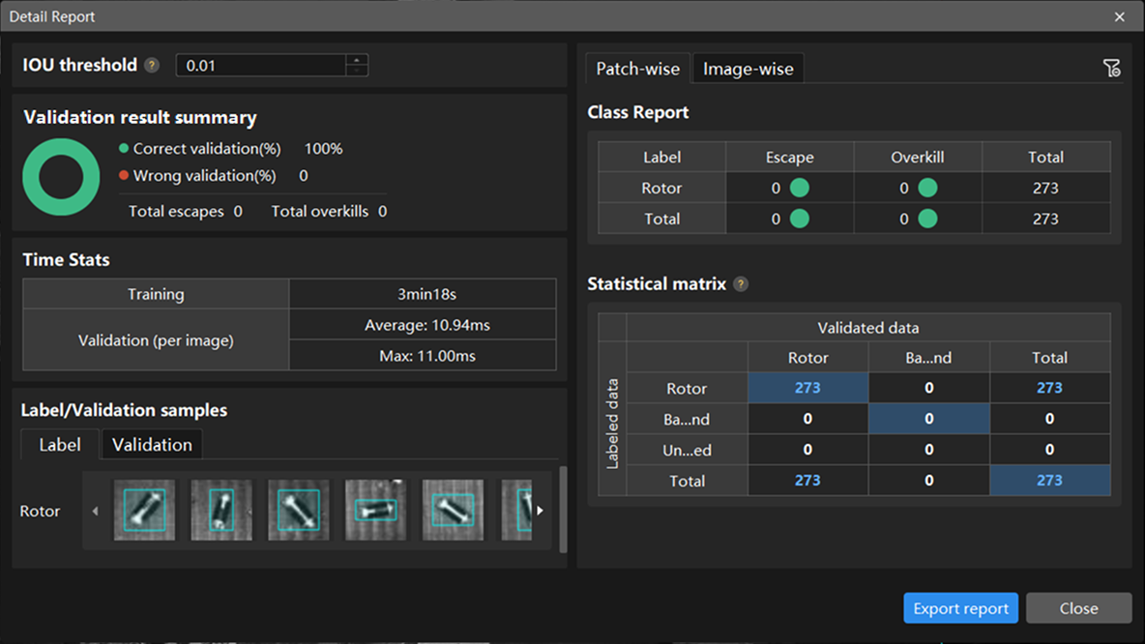Show previous Rotor samples with left arrow
Viewport: 1145px width, 644px height.
(x=95, y=512)
